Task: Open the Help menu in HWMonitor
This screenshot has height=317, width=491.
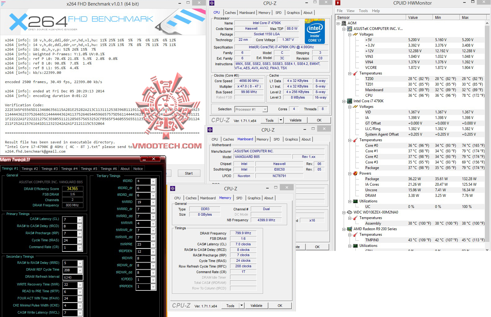Action: pyautogui.click(x=376, y=11)
